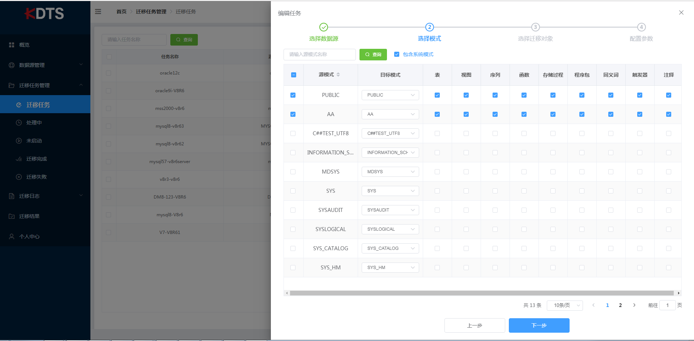Open the SYSLOGICAL target schema dropdown
Viewport: 694px width, 341px height.
pyautogui.click(x=390, y=229)
